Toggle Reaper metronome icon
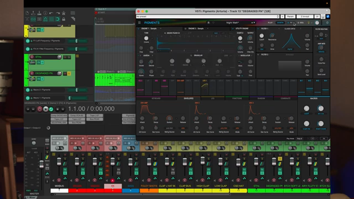 [64, 13]
